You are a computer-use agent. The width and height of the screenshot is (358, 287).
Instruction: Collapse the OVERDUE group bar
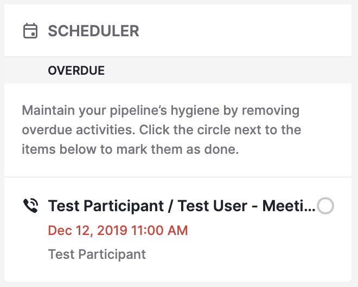(x=178, y=70)
